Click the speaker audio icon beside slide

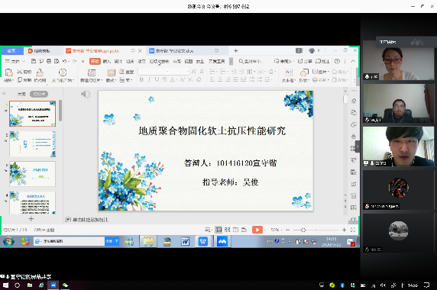[86, 94]
